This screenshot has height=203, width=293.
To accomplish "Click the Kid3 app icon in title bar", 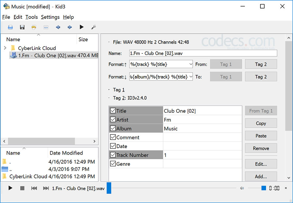I will click(x=7, y=6).
